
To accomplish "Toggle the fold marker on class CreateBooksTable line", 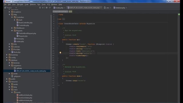I will 58,23.
